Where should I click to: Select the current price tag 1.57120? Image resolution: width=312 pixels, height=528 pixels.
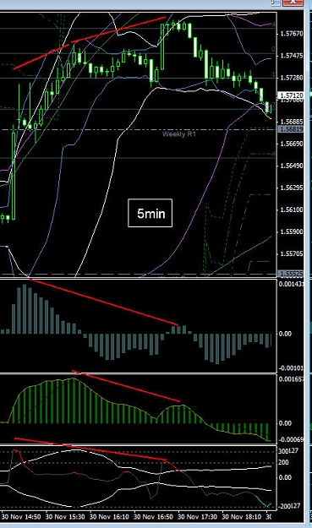(291, 95)
